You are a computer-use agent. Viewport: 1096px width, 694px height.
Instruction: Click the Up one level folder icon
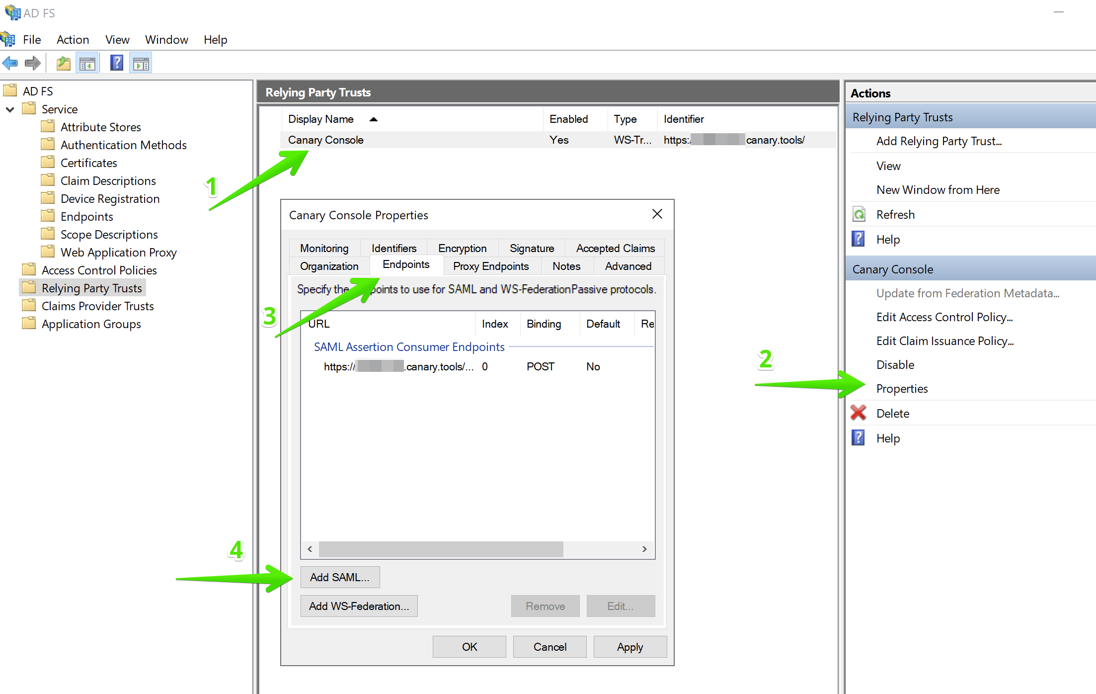[x=64, y=63]
